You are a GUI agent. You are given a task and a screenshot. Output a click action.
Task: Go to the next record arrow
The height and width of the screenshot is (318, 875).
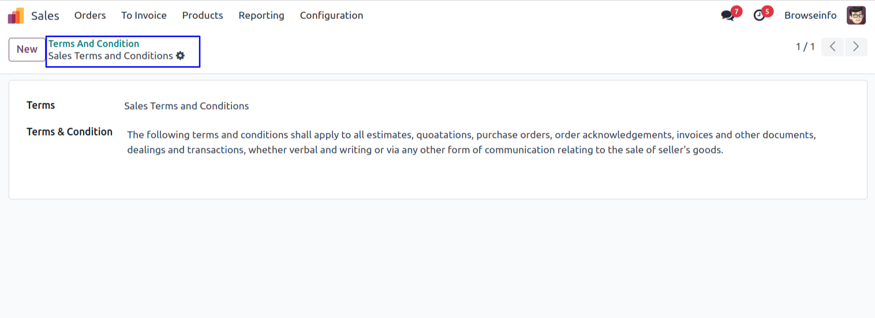coord(856,47)
